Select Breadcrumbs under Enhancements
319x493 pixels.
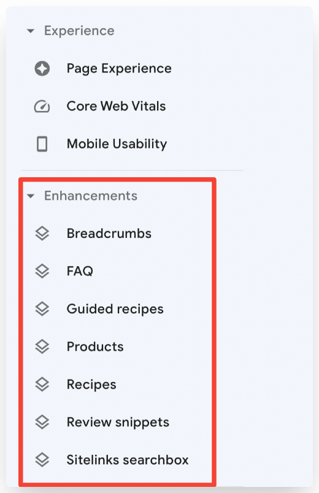109,233
